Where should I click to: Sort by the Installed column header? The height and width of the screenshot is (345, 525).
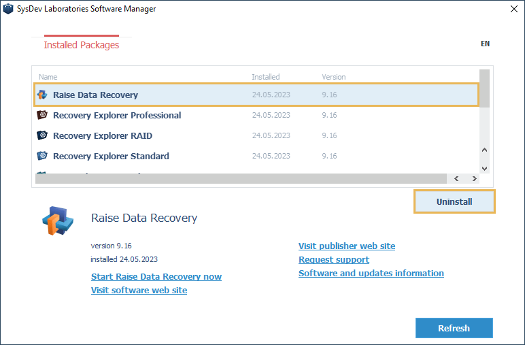pyautogui.click(x=265, y=77)
